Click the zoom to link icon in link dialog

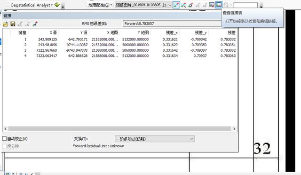tap(20, 24)
